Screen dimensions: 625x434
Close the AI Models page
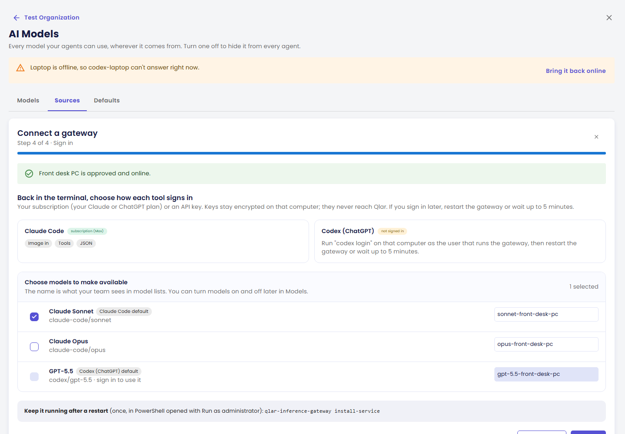(x=609, y=17)
